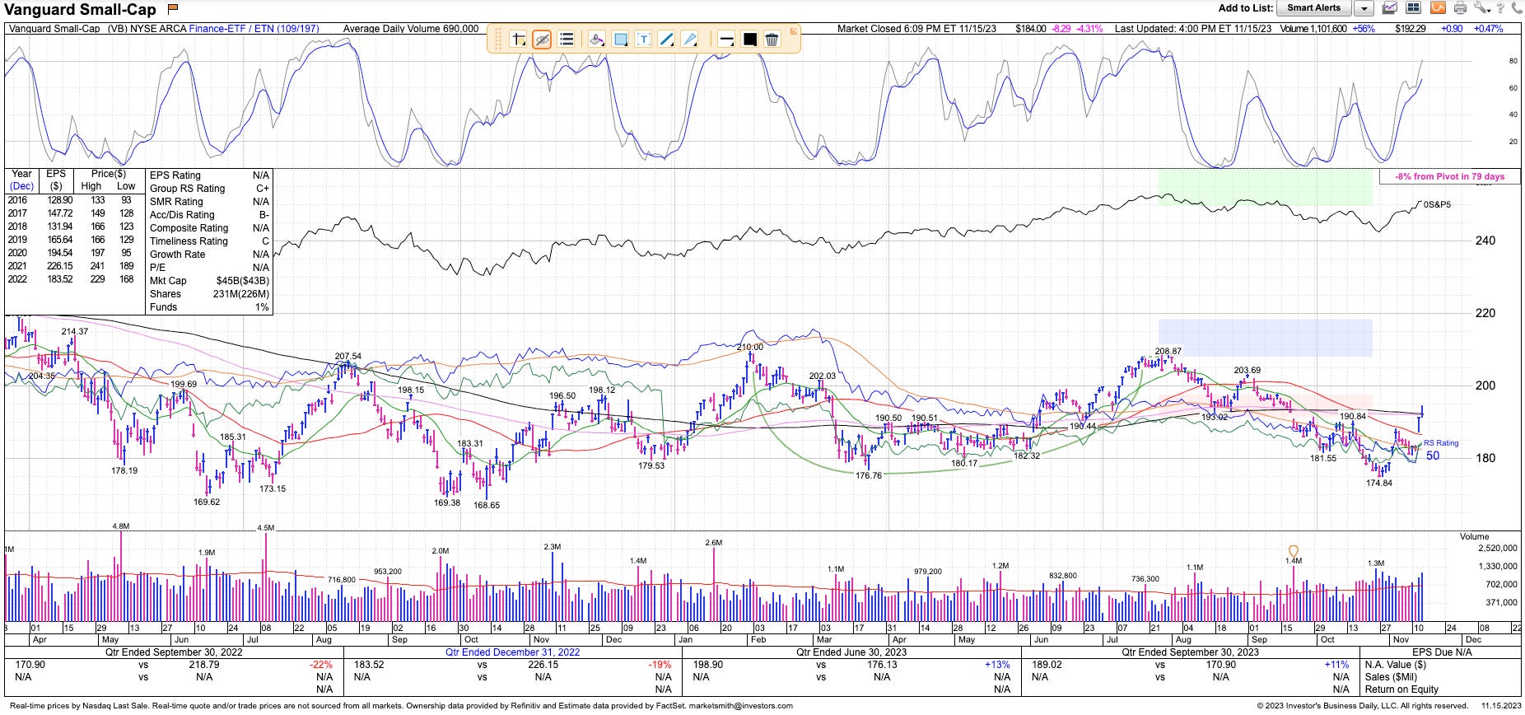Print the chart via printer icon

point(1460,8)
